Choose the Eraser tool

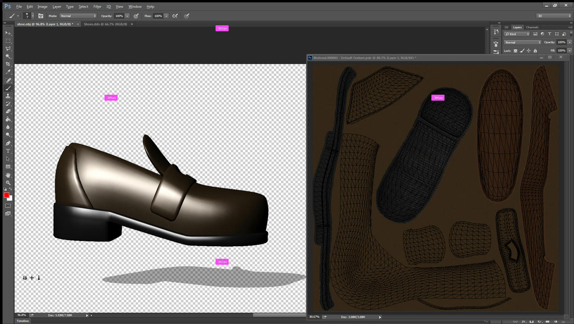click(8, 111)
